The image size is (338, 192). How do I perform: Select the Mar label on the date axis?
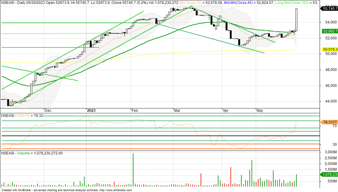(177, 111)
